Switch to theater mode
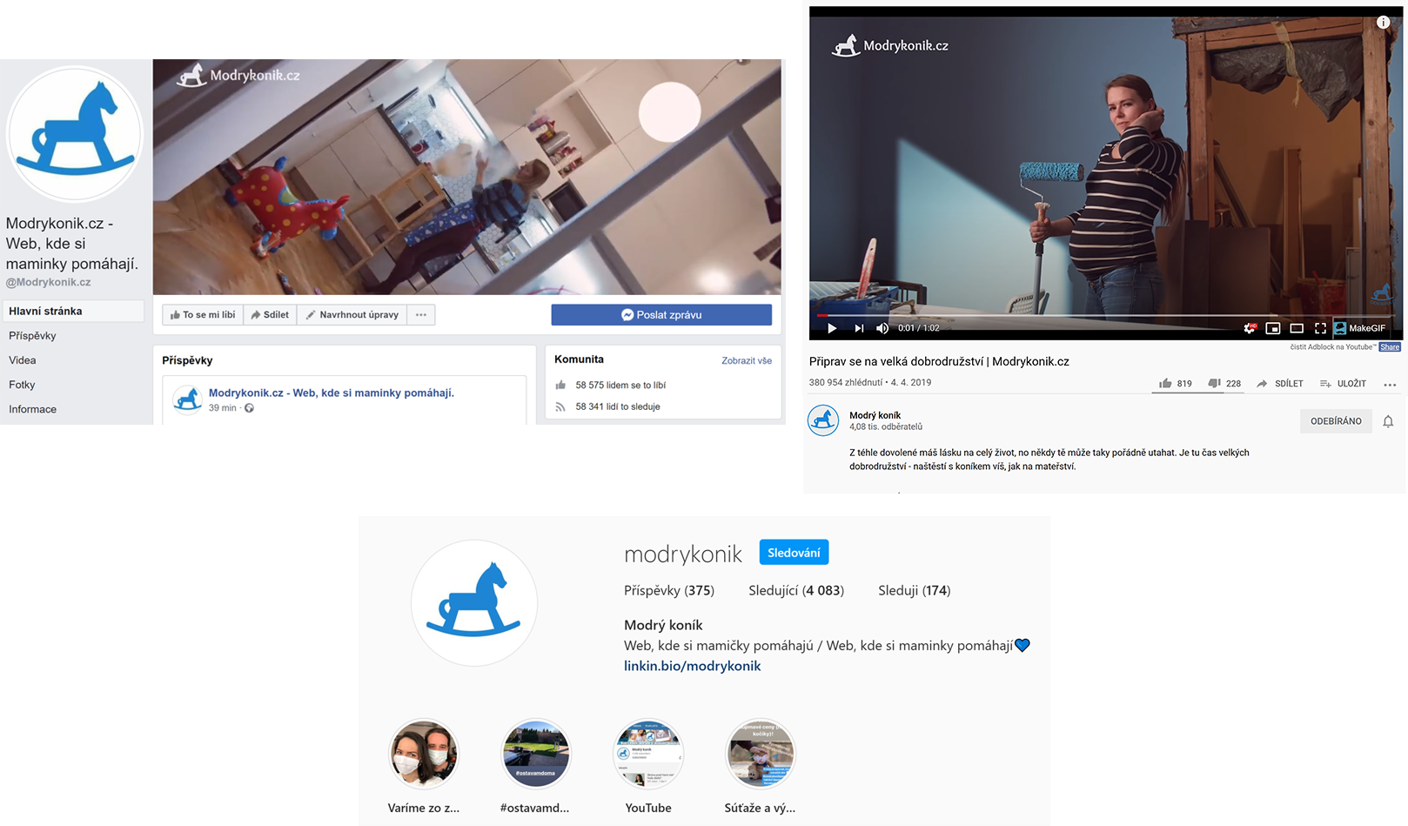1408x826 pixels. click(1297, 328)
